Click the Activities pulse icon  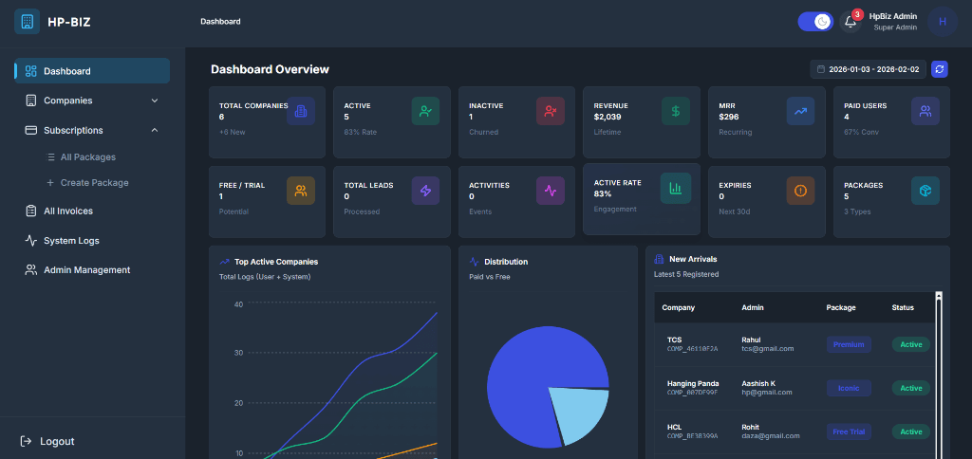551,191
